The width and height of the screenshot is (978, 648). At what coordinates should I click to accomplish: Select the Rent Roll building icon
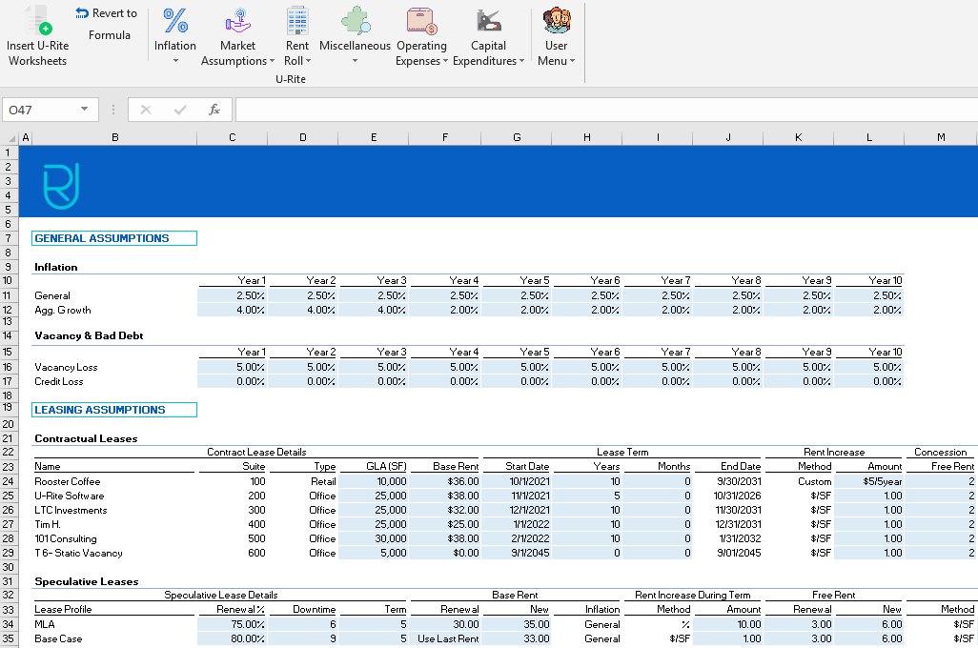pos(296,20)
